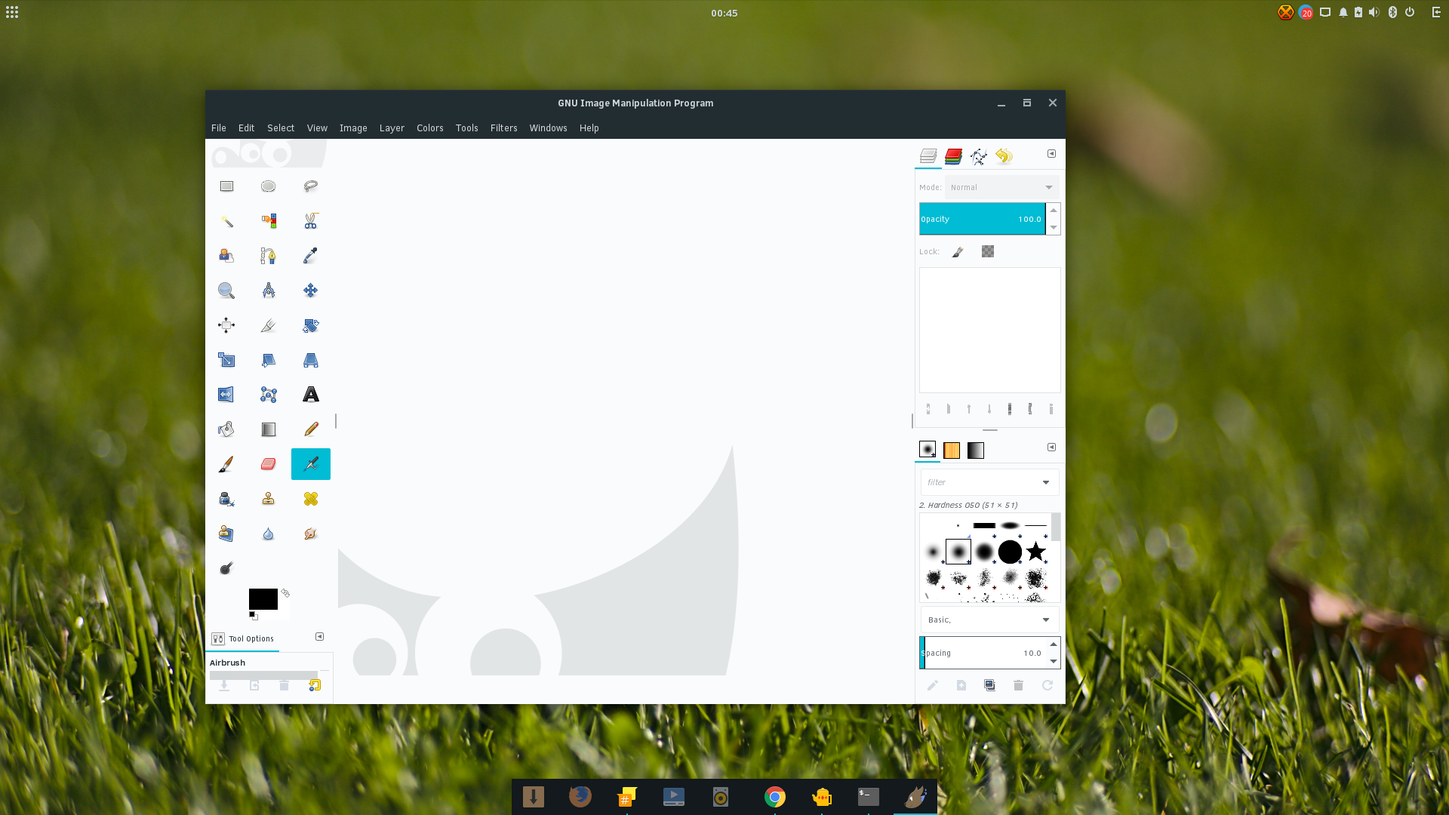
Task: Select the Cage Transform tool
Action: (x=268, y=395)
